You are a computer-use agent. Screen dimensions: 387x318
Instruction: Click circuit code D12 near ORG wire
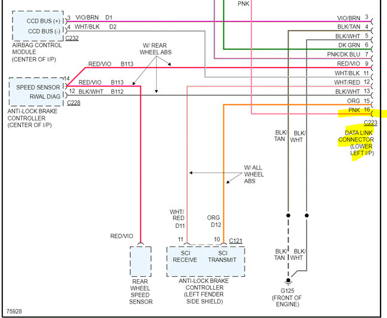(x=216, y=225)
